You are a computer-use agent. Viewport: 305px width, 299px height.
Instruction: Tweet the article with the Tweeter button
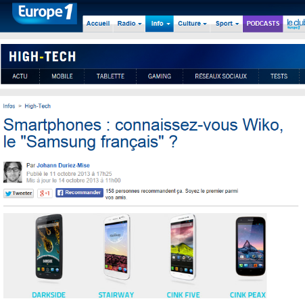click(18, 193)
